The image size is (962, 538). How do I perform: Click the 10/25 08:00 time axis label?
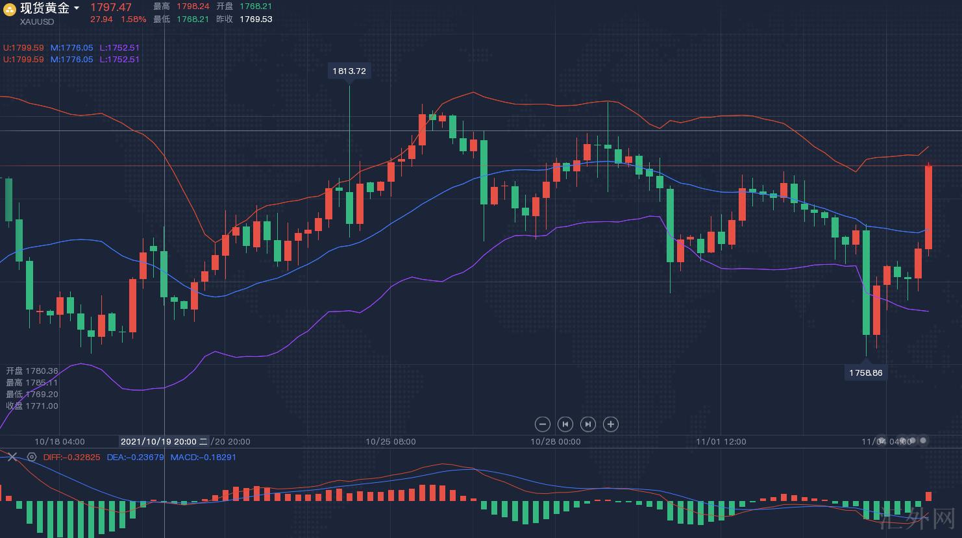[391, 441]
